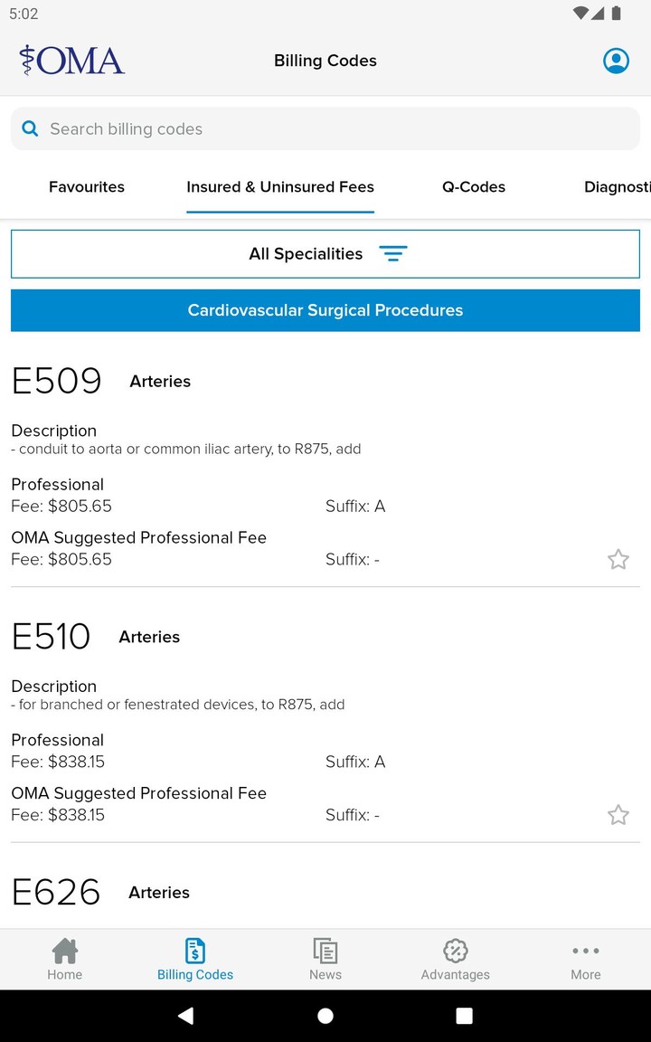651x1042 pixels.
Task: Favourite the E510 billing code star
Action: tap(618, 815)
